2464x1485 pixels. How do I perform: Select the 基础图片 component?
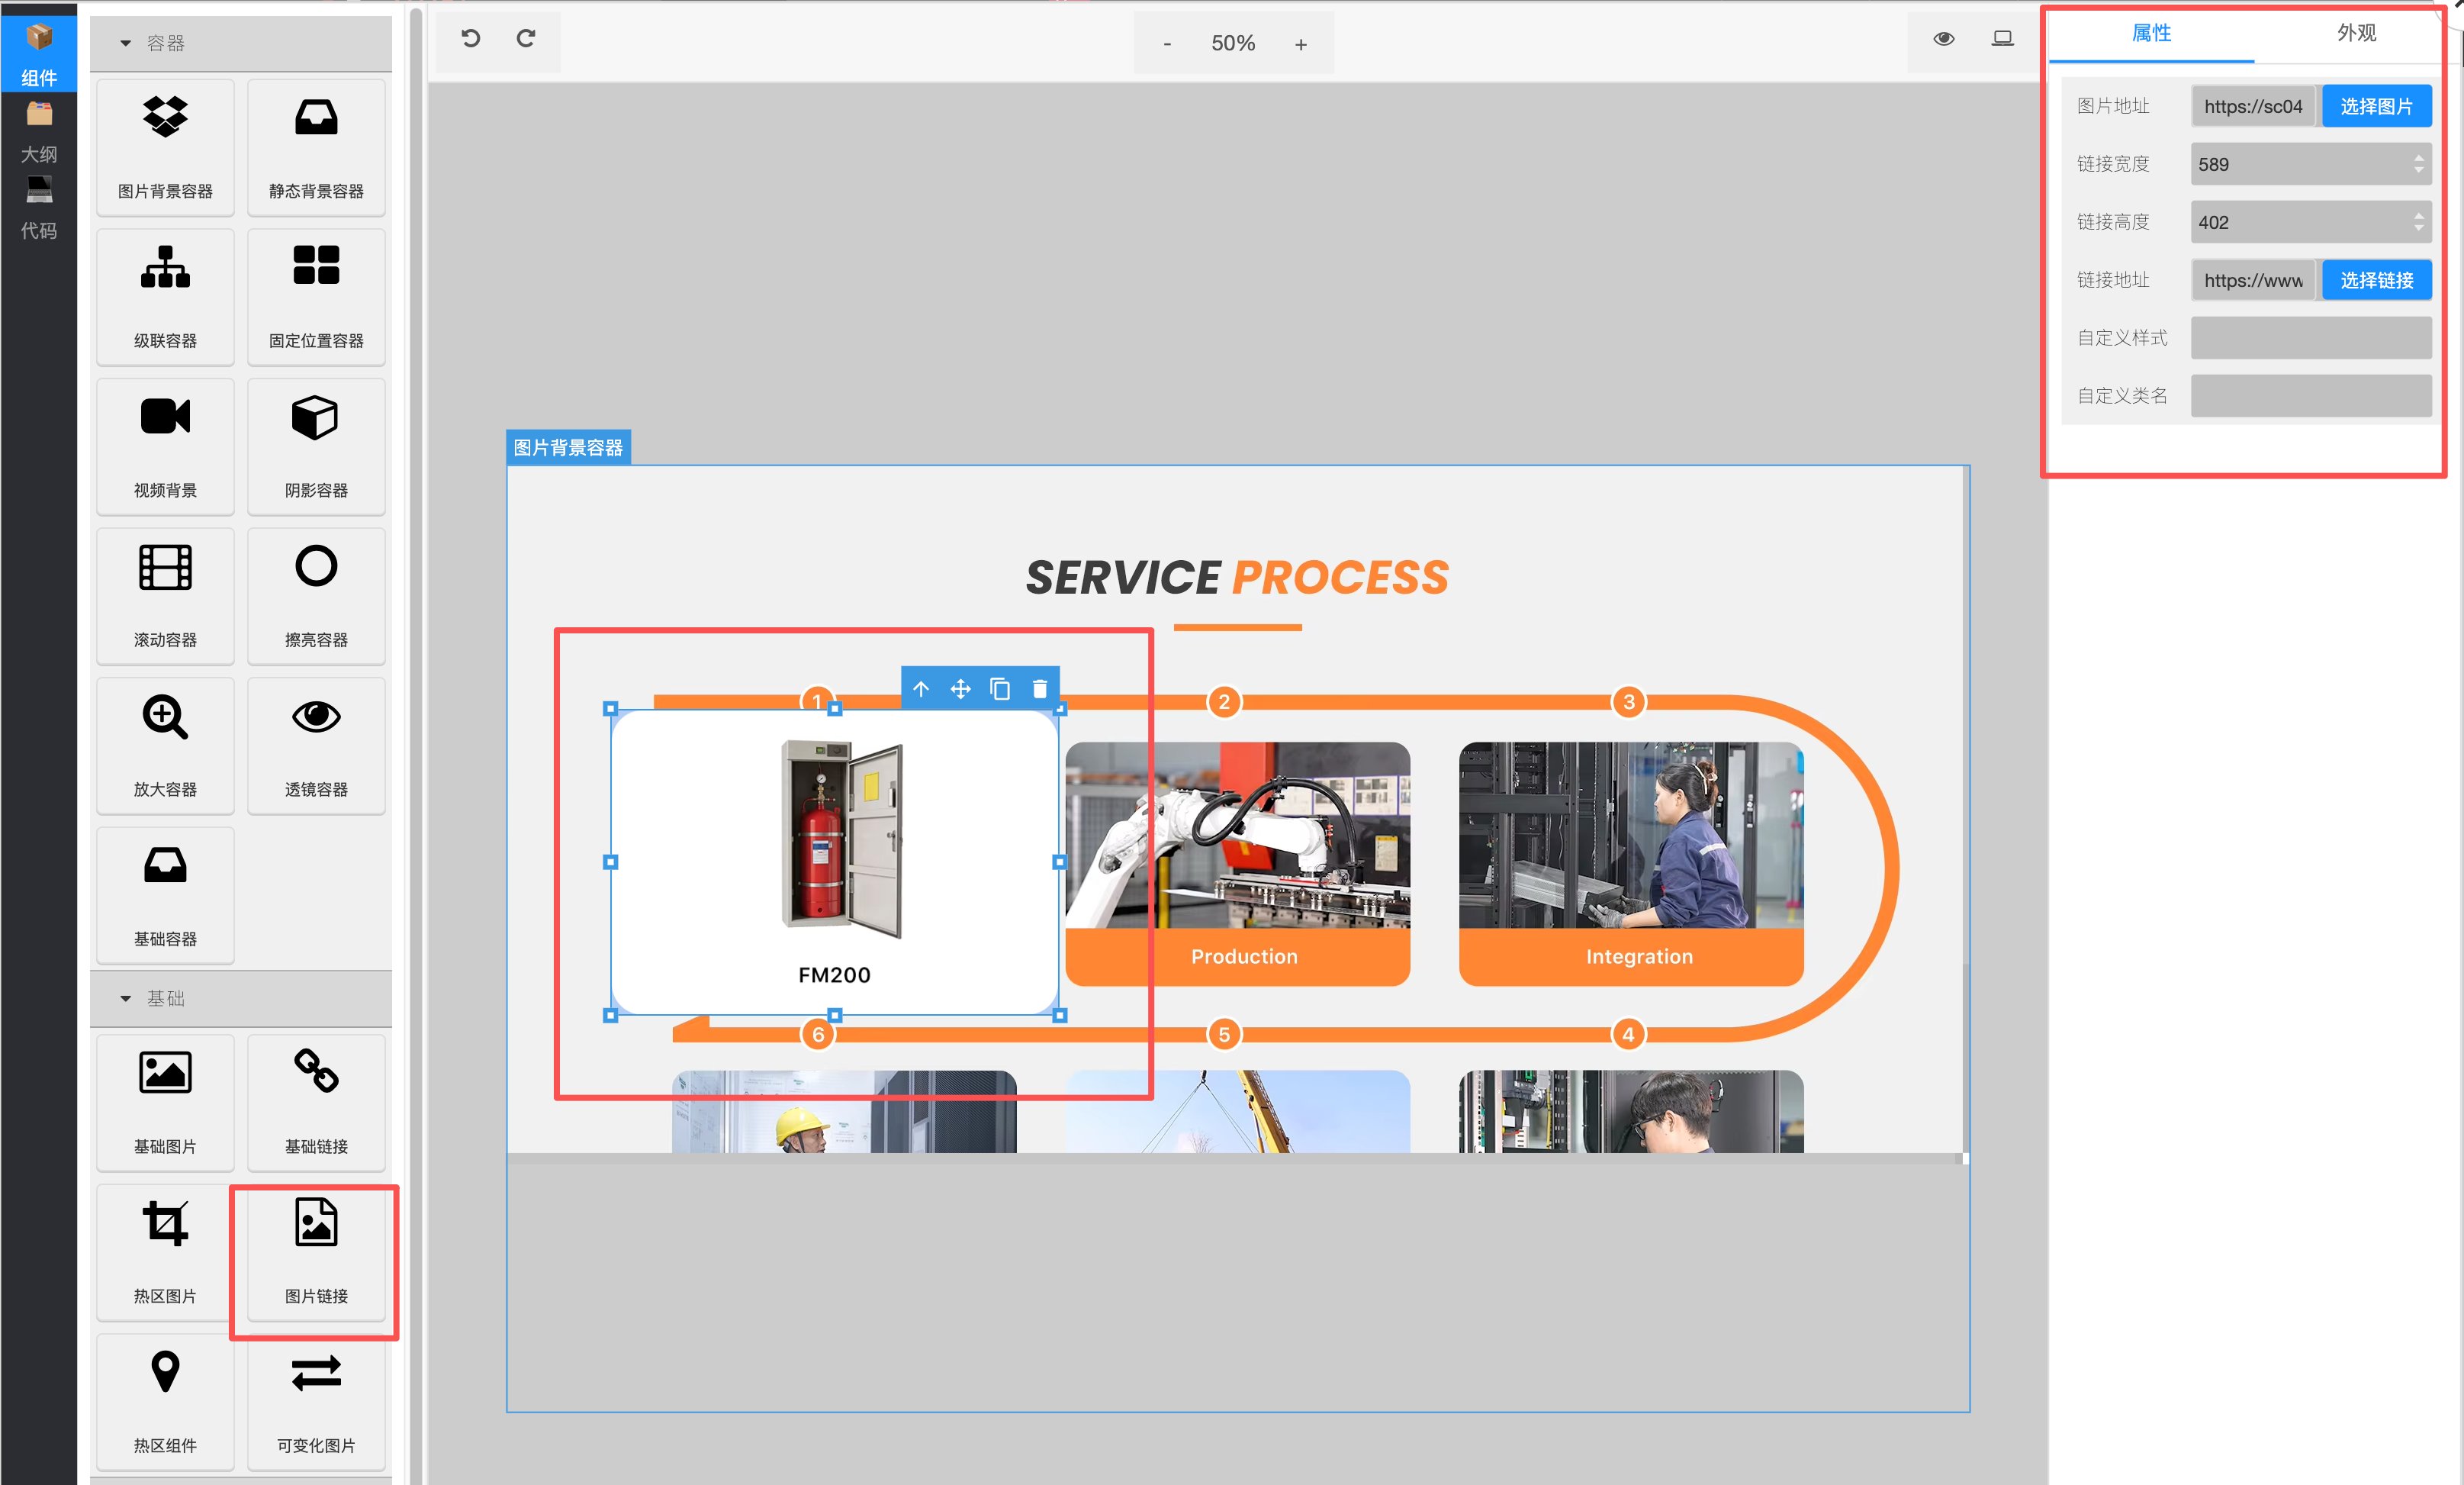[165, 1102]
